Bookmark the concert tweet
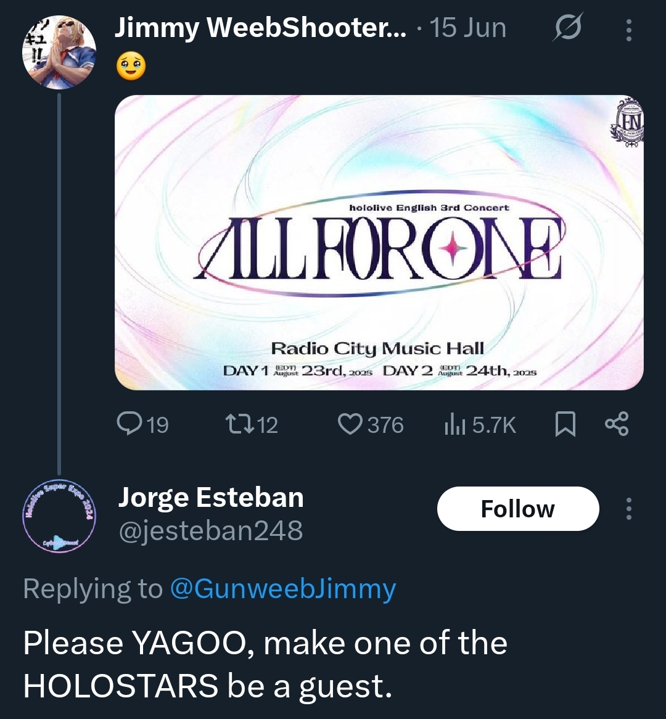The width and height of the screenshot is (666, 719). 565,424
